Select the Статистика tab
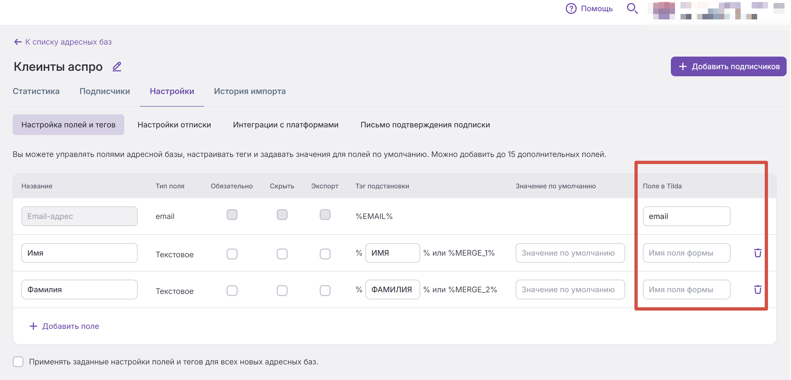The width and height of the screenshot is (791, 380). [x=36, y=91]
